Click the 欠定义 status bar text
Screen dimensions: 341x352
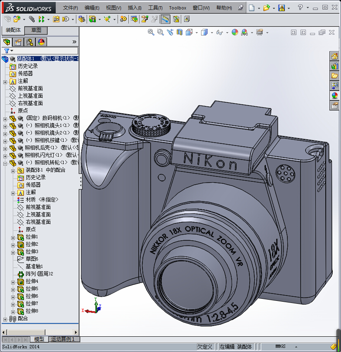tap(204, 347)
